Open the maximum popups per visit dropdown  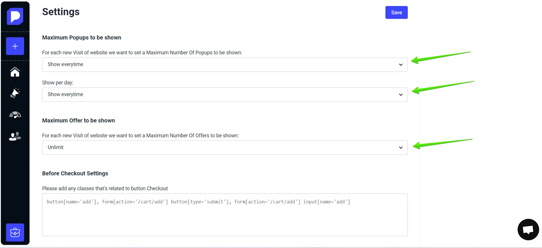tap(225, 65)
